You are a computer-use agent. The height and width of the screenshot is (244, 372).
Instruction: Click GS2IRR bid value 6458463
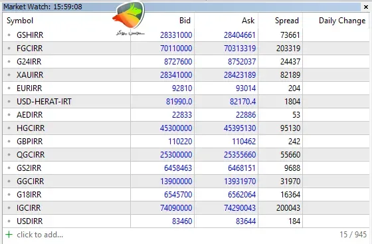coord(178,168)
